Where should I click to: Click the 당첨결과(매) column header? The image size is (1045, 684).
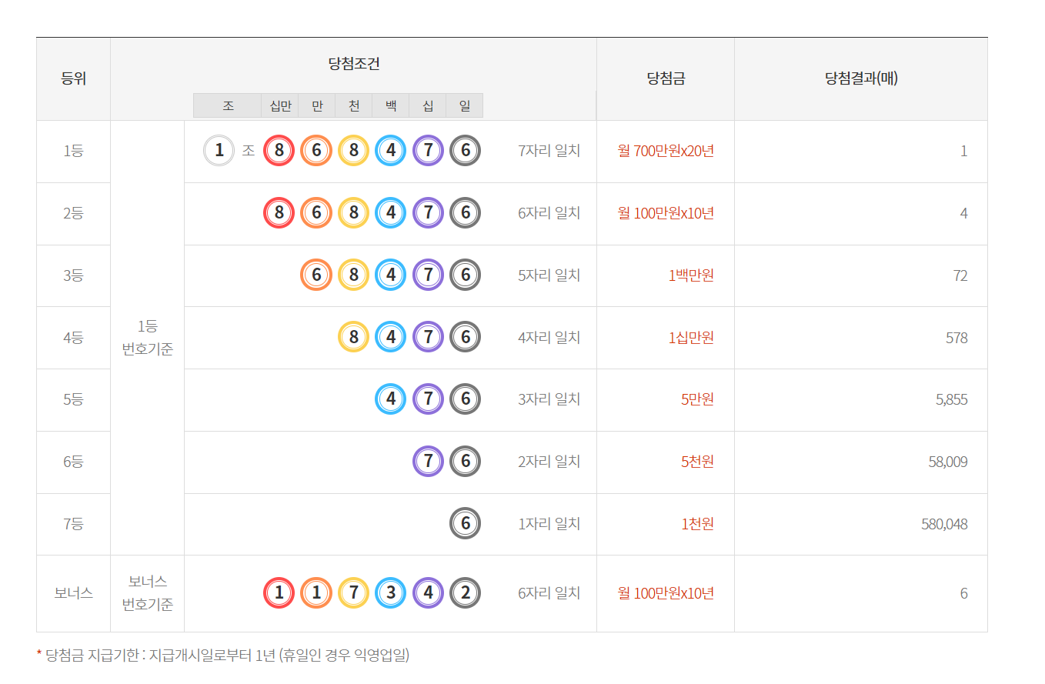click(x=861, y=78)
